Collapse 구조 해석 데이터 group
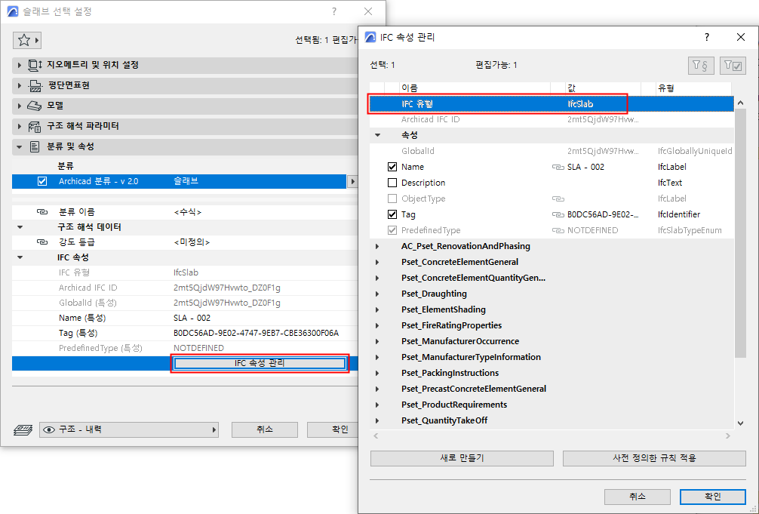This screenshot has width=759, height=514. [x=20, y=227]
